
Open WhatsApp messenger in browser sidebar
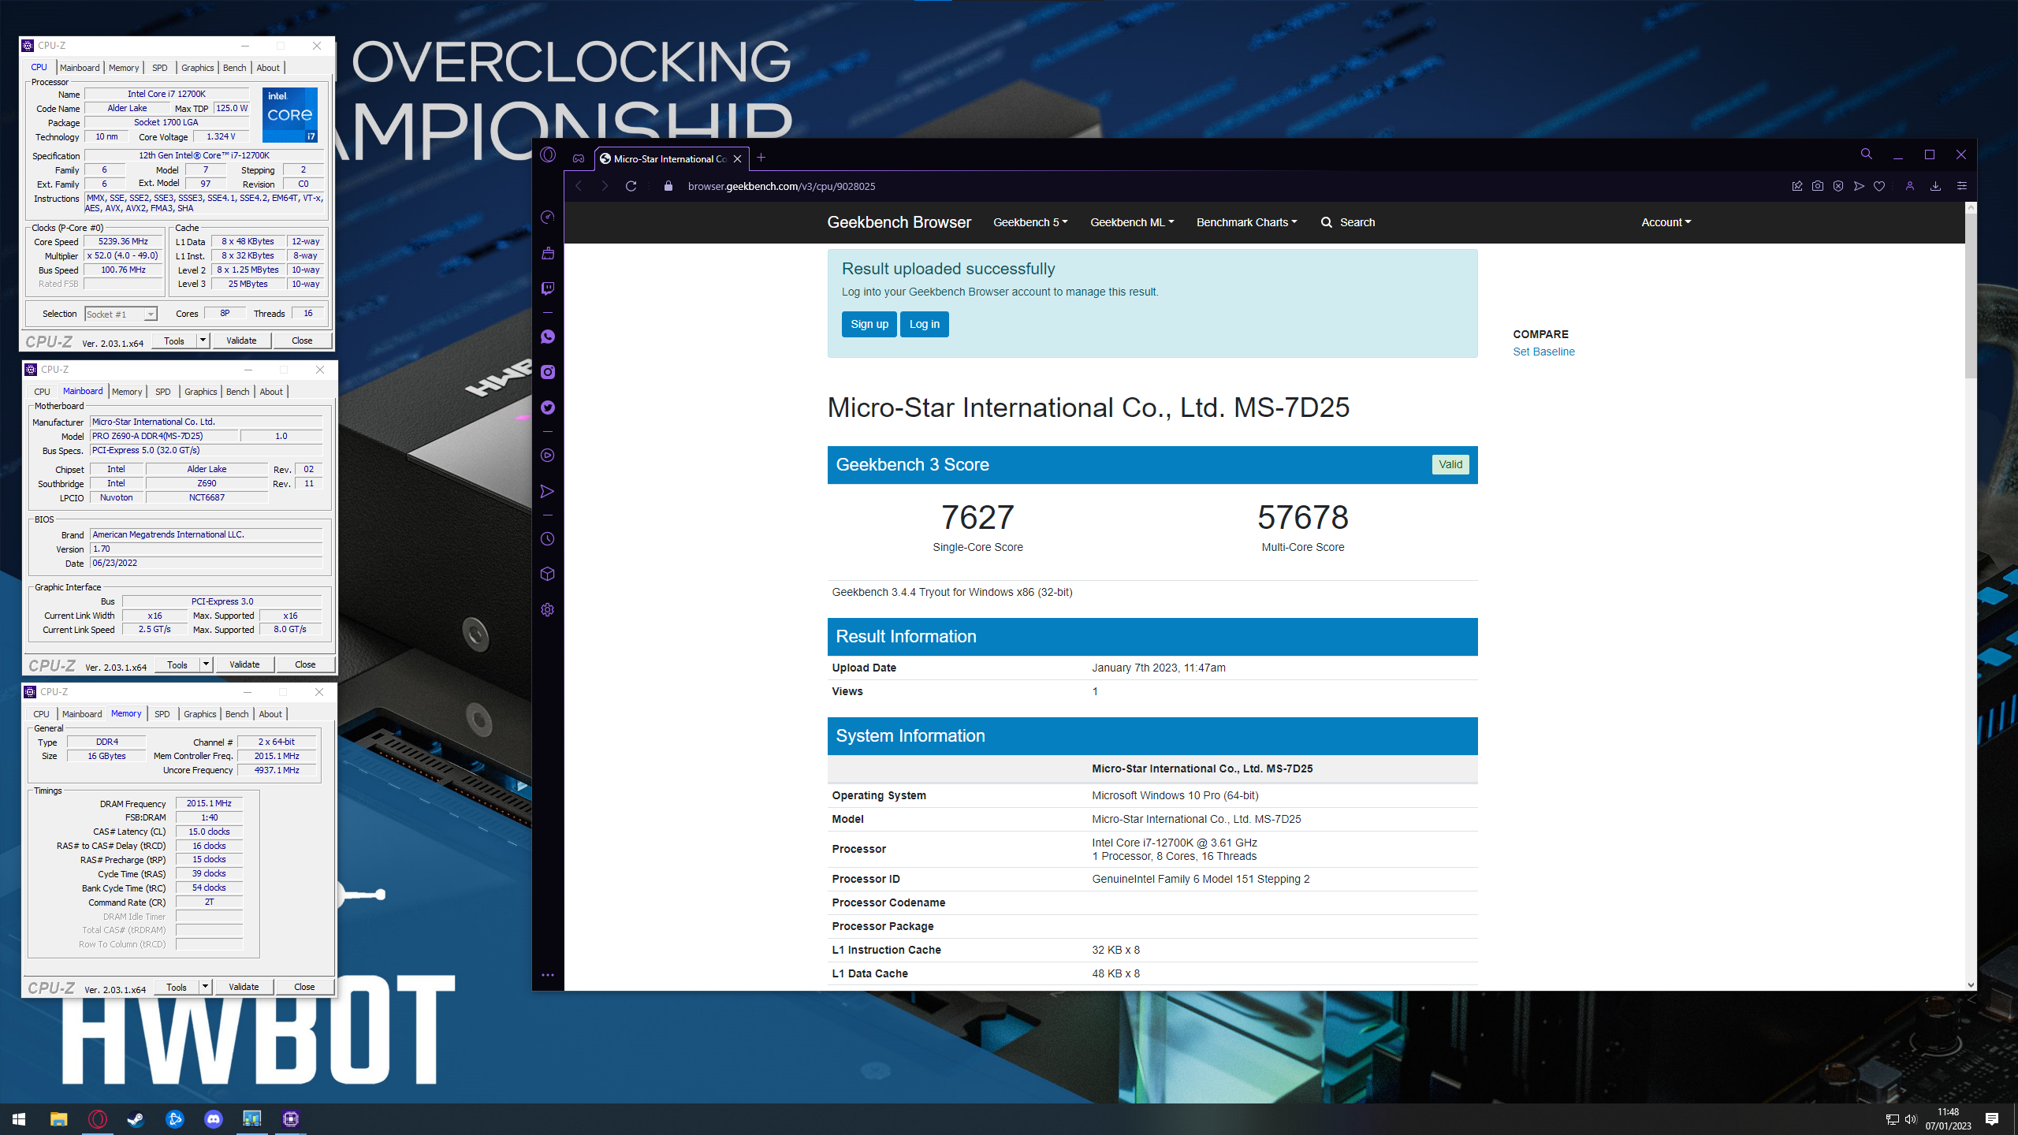tap(548, 337)
